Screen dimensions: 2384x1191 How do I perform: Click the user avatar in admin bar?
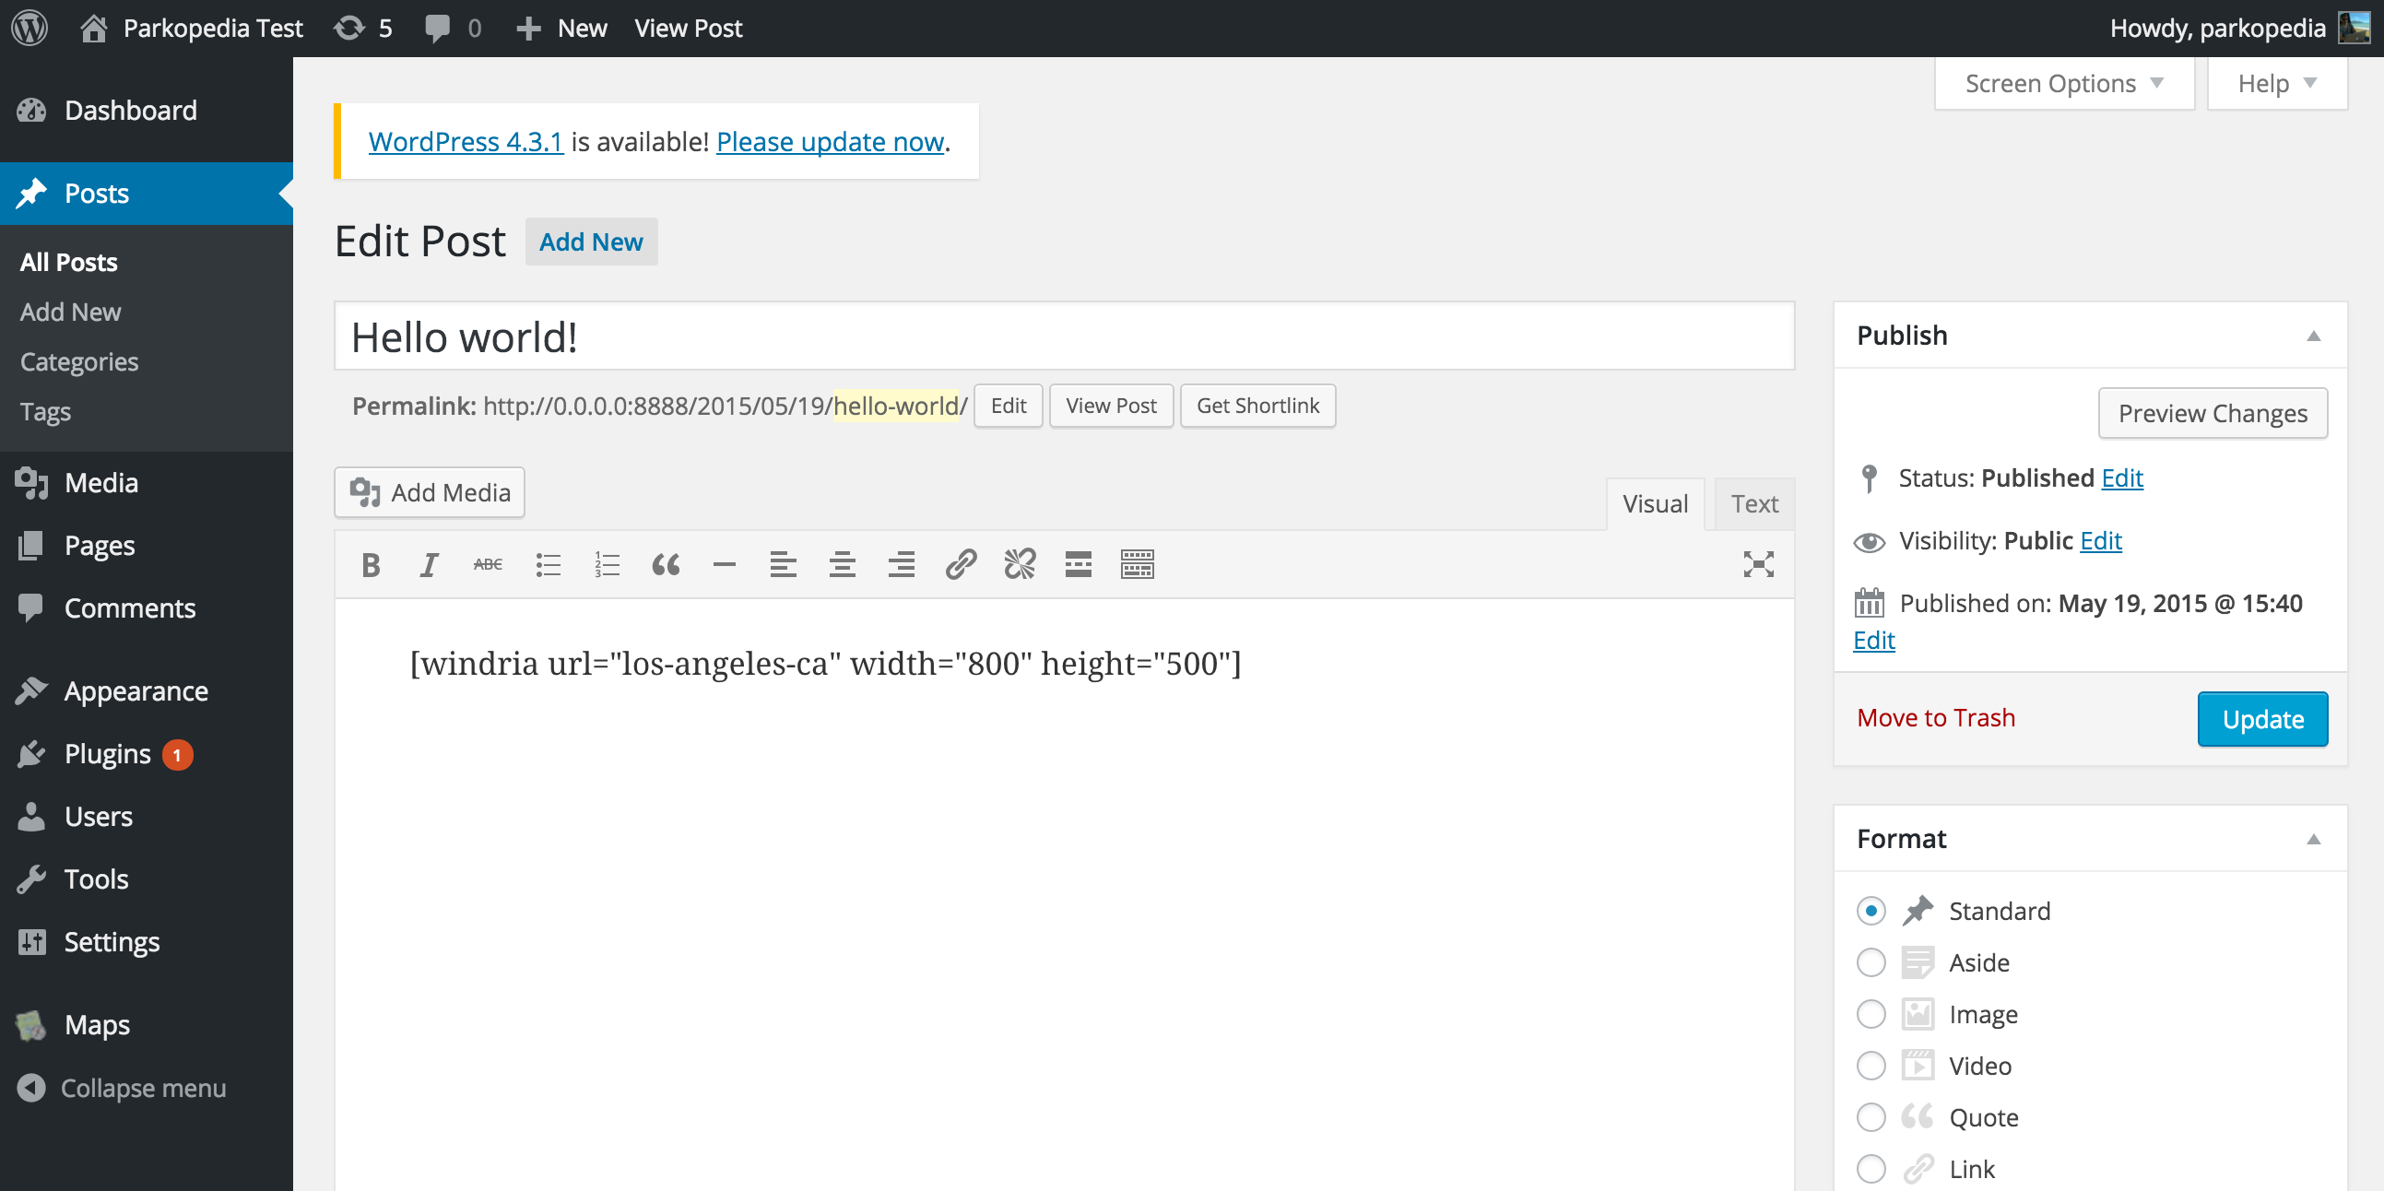2354,28
